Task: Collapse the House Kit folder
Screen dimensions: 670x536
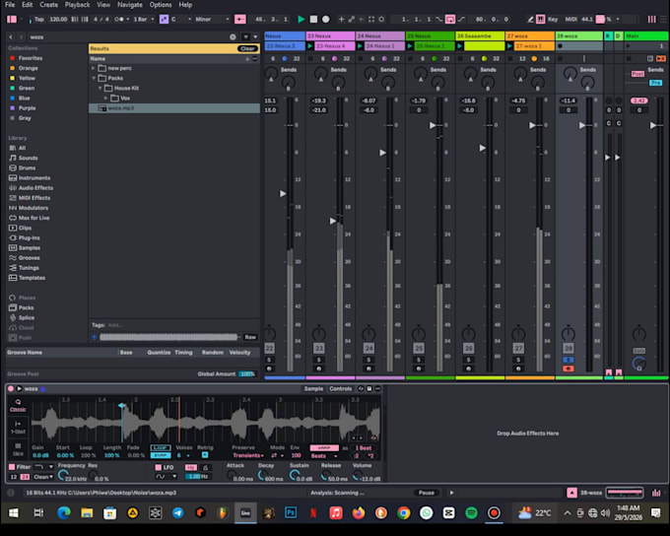Action: coord(100,88)
